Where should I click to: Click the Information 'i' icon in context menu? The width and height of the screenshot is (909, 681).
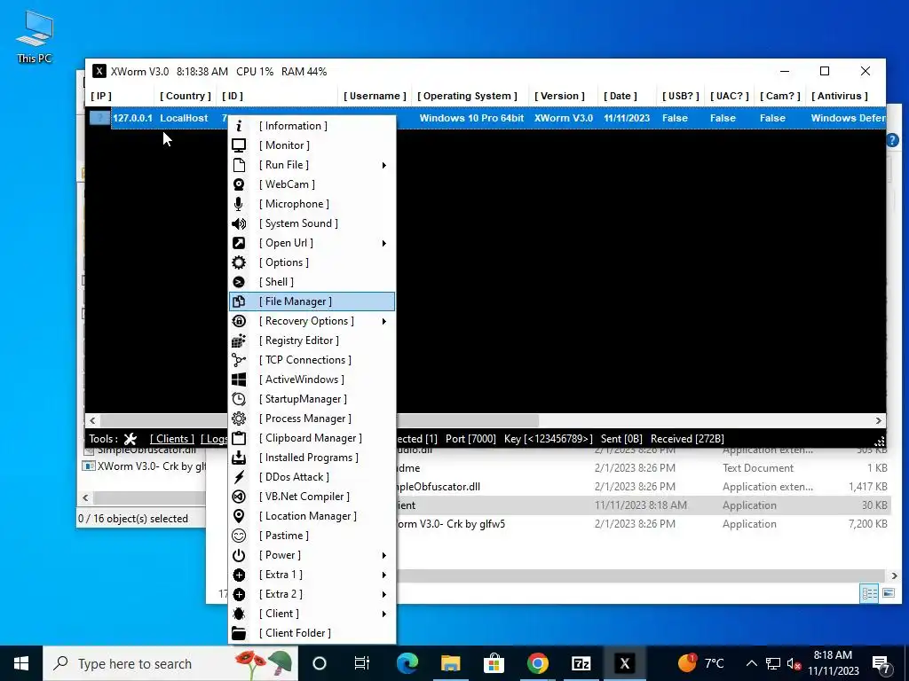(239, 126)
